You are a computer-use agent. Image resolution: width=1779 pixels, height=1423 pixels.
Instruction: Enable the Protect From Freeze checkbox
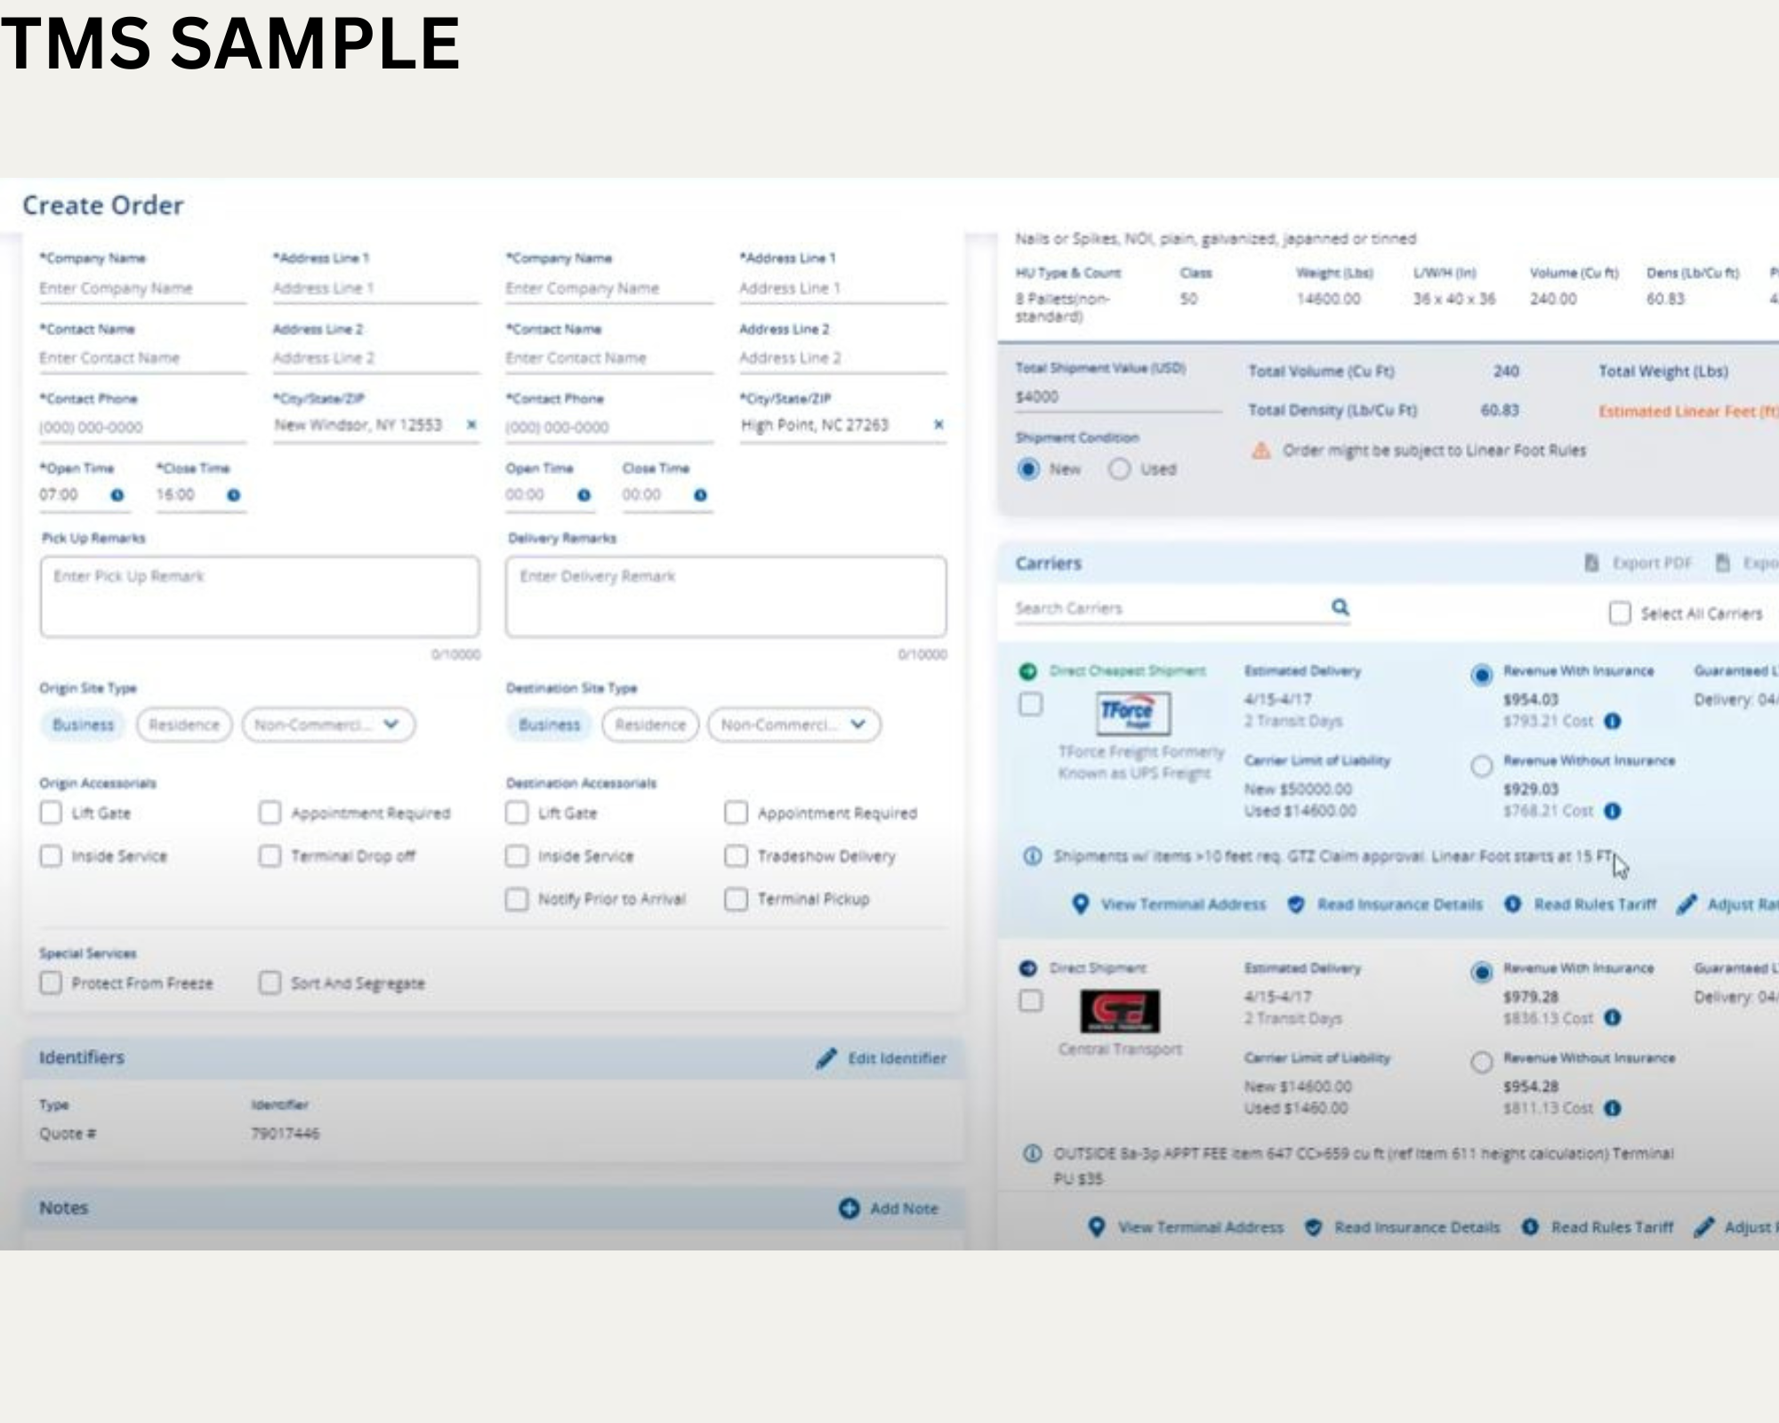point(52,983)
